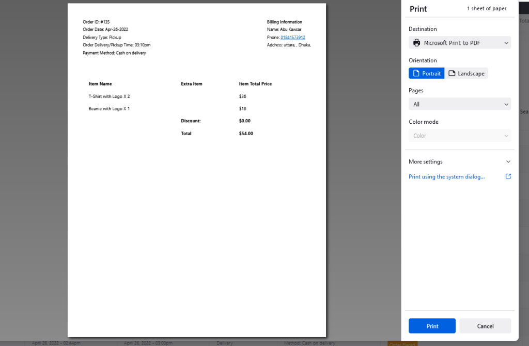Click the Portrait page icon
This screenshot has width=529, height=346.
416,73
